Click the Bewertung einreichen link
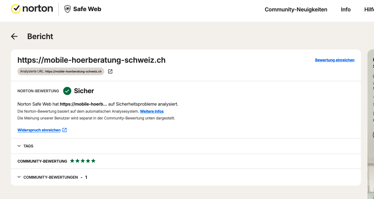Screen dimensions: 374x199 coord(335,60)
